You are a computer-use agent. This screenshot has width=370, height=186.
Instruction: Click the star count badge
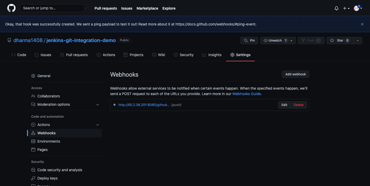click(347, 41)
